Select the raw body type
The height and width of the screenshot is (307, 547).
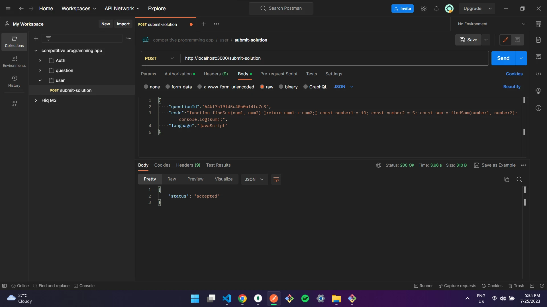(x=262, y=87)
